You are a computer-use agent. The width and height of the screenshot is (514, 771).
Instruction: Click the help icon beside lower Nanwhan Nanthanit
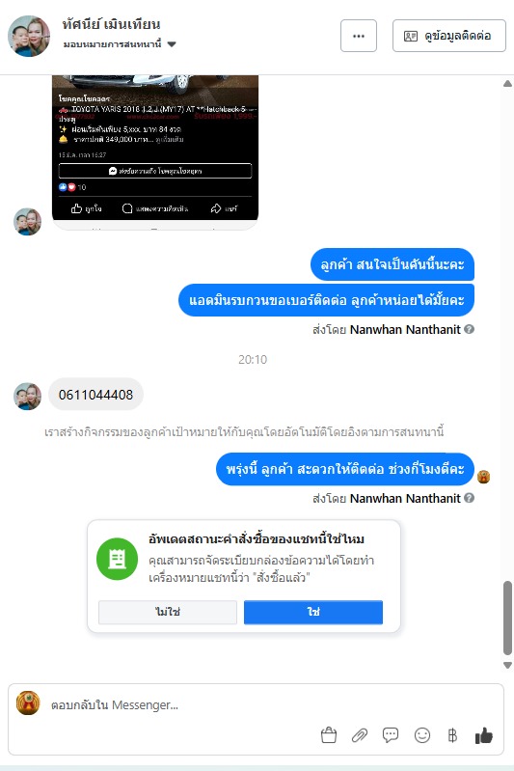pos(470,498)
